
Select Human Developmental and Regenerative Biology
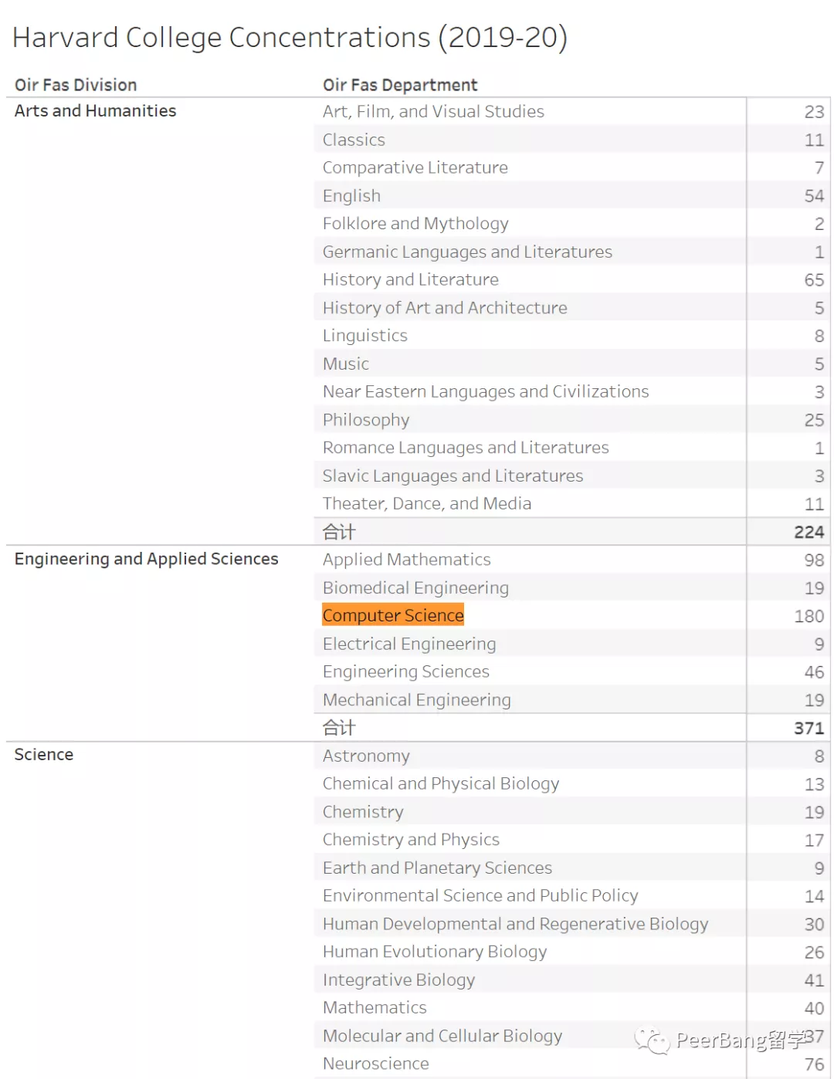(515, 924)
